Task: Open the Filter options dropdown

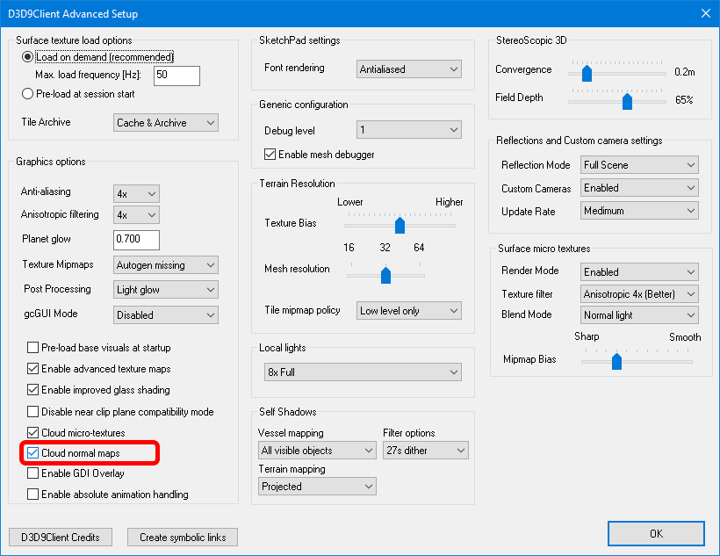Action: coord(426,451)
